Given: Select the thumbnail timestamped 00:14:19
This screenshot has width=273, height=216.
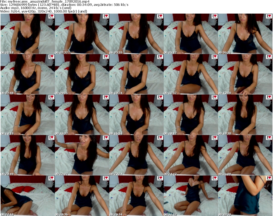Looking at the screenshot, I should 28,115.
